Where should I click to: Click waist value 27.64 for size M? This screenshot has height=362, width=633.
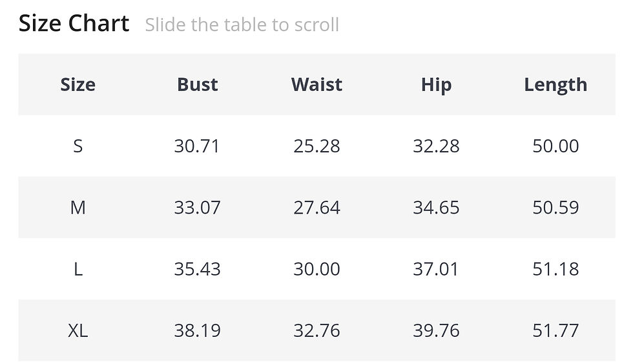tap(317, 208)
